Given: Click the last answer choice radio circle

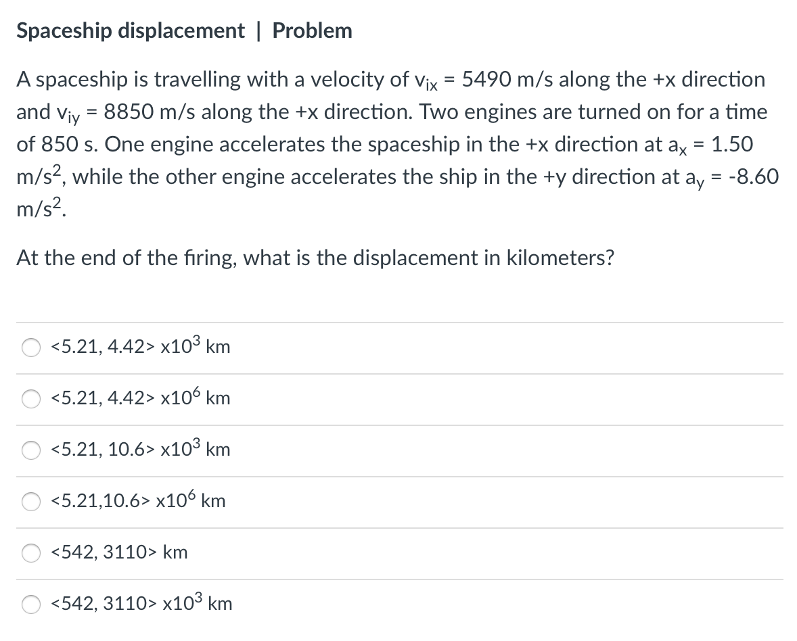Looking at the screenshot, I should click(x=30, y=604).
